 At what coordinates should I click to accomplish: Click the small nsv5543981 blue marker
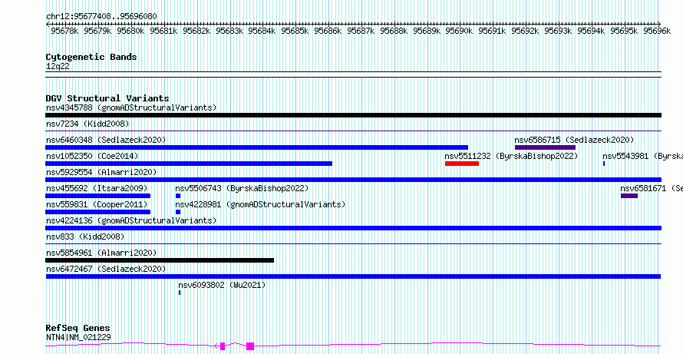(x=604, y=164)
